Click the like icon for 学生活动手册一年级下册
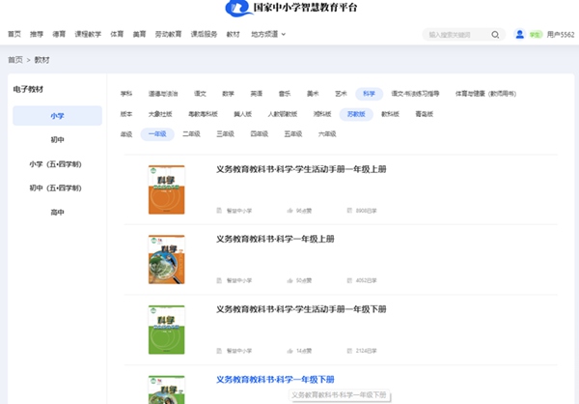 pos(289,351)
